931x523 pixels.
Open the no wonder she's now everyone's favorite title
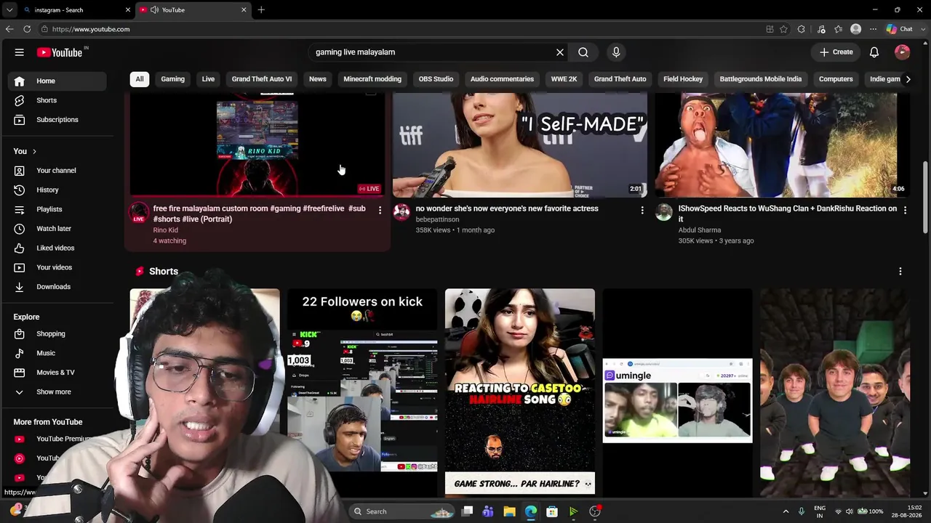pyautogui.click(x=507, y=208)
